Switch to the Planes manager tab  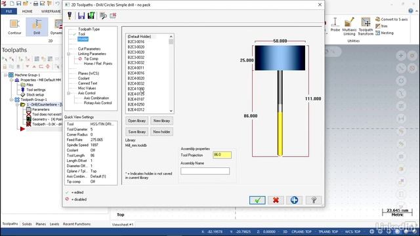coord(41,224)
